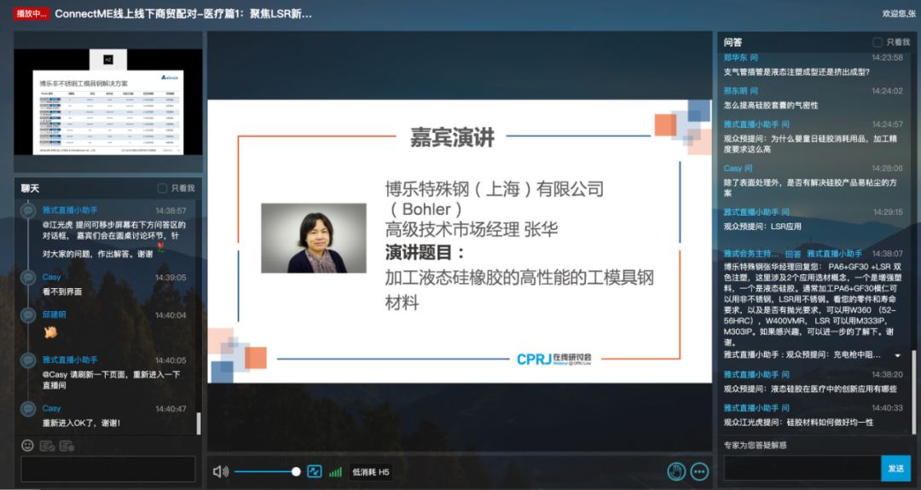This screenshot has width=921, height=490.
Task: Click the slide preview thumbnail at top left
Action: pos(108,102)
